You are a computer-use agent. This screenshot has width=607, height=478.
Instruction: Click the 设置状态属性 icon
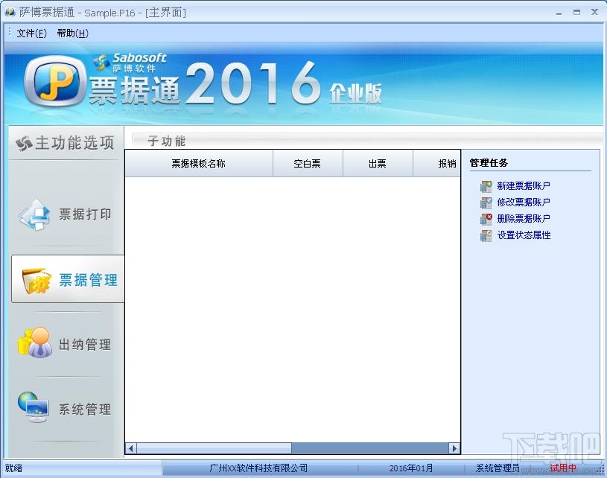pyautogui.click(x=486, y=235)
